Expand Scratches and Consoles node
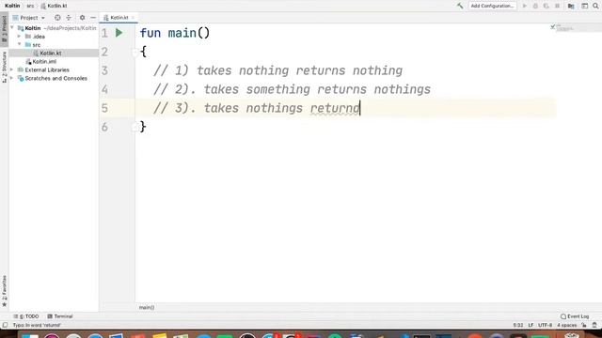 tap(12, 79)
